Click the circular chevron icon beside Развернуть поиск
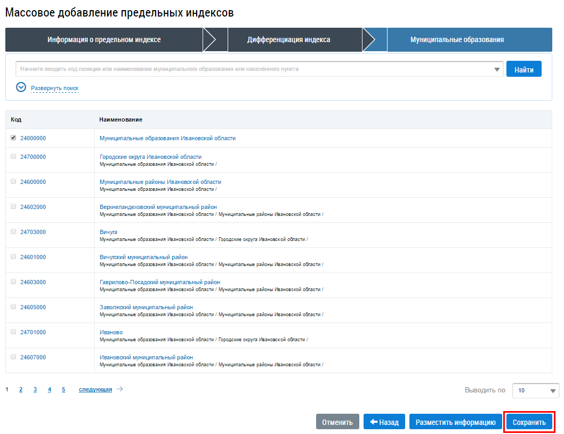This screenshot has height=434, width=564. click(x=21, y=87)
